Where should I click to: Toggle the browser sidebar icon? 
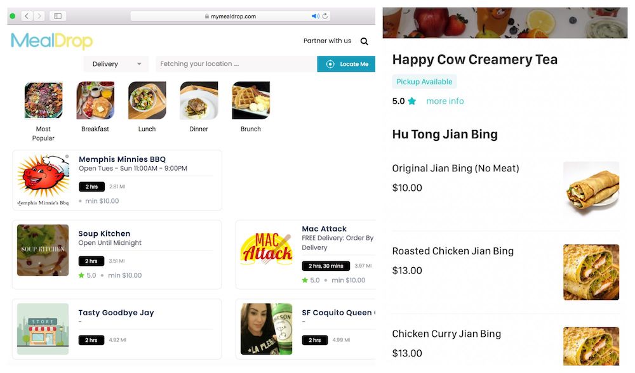pos(58,16)
